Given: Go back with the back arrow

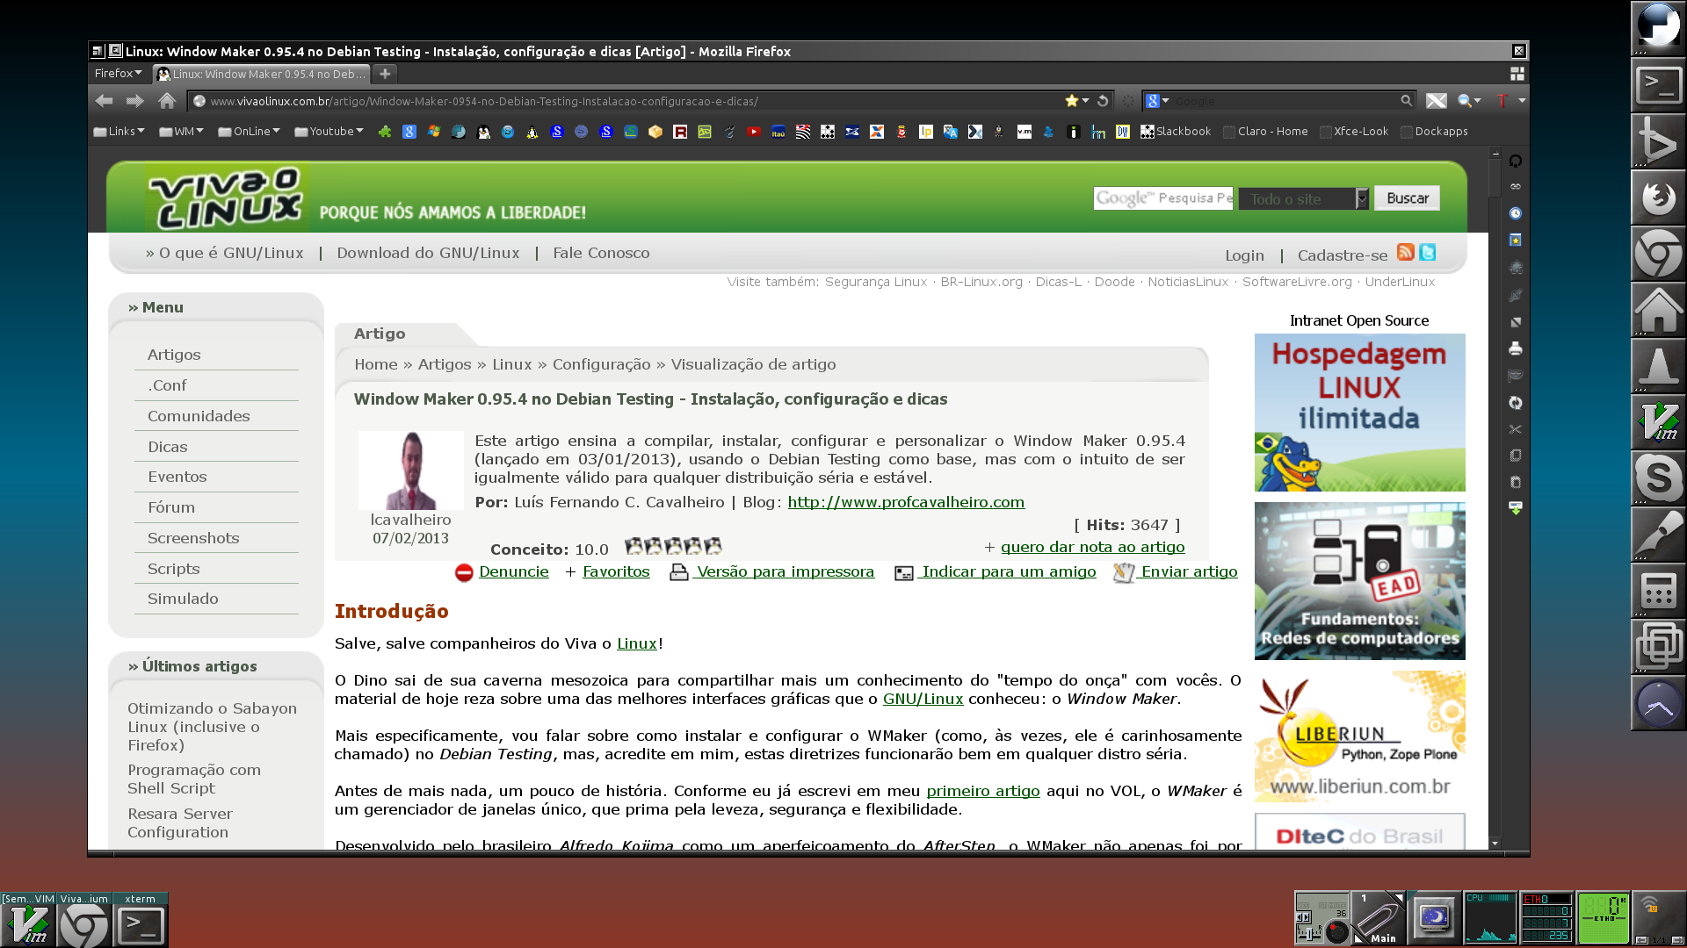Looking at the screenshot, I should [x=104, y=101].
